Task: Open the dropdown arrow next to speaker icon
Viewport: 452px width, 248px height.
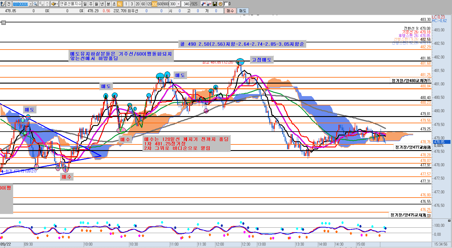Action: (57, 4)
